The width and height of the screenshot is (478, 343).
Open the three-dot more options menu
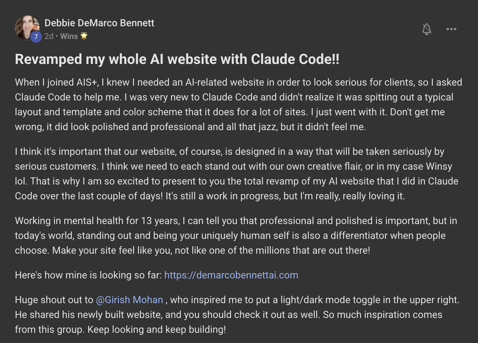coord(451,29)
